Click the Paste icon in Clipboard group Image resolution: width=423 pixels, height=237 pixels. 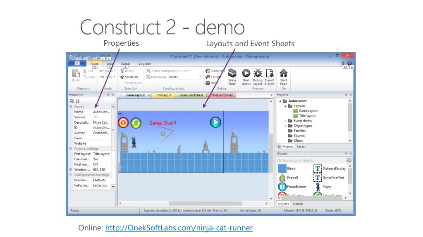(x=76, y=73)
